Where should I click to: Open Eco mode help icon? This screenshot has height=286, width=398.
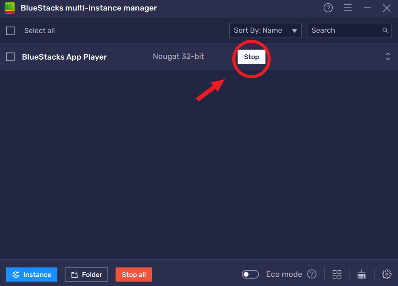[x=312, y=274]
